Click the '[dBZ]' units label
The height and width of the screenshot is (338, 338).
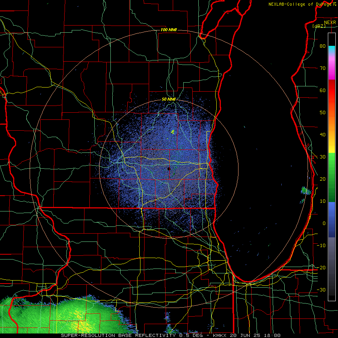tap(319, 26)
